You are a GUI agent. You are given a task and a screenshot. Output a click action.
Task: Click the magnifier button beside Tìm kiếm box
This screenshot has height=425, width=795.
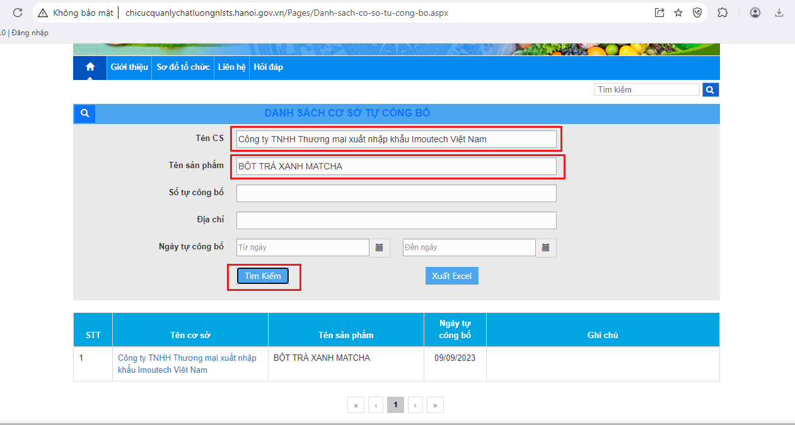[x=711, y=90]
